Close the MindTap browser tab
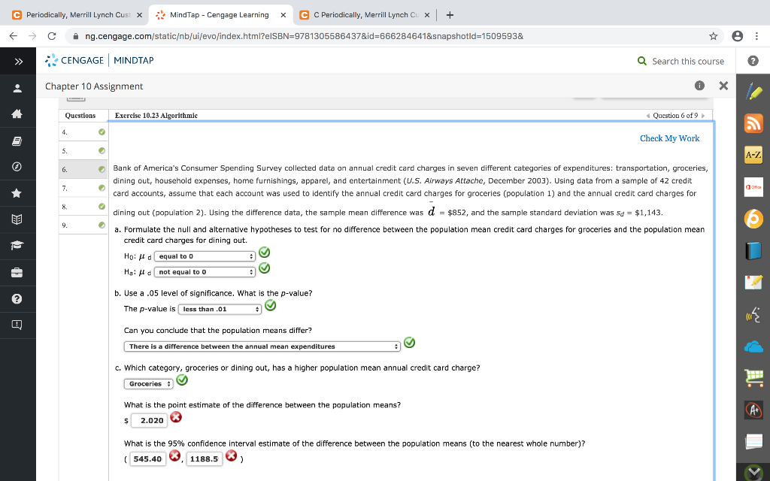Viewport: 770px width, 481px height. pos(283,15)
